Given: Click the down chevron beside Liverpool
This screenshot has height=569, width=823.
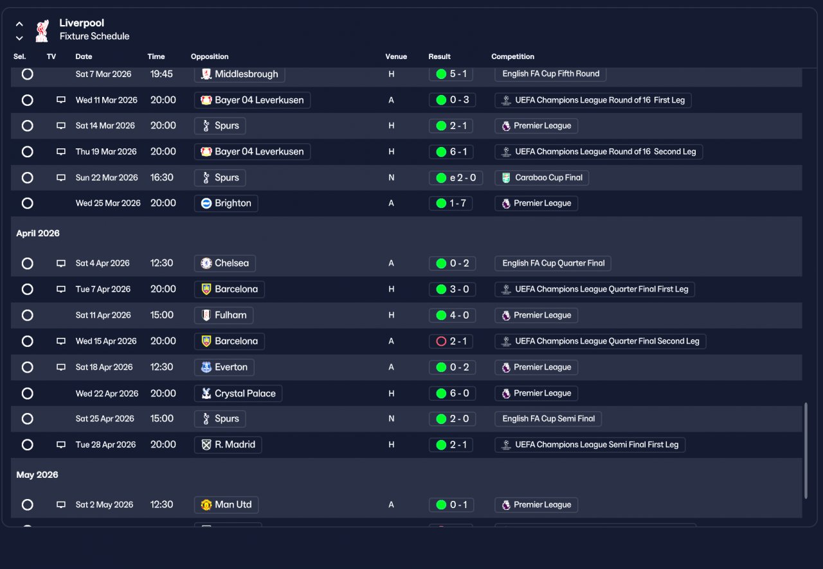Looking at the screenshot, I should tap(19, 38).
